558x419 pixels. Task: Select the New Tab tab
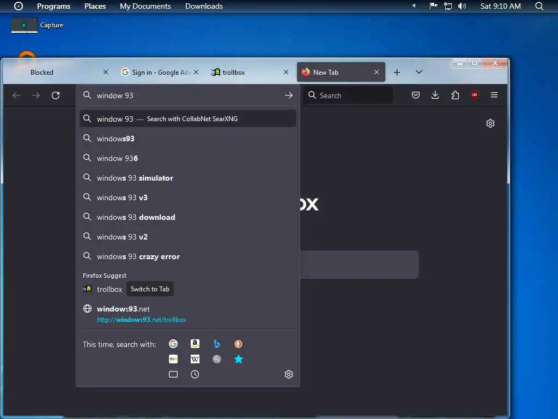[341, 73]
